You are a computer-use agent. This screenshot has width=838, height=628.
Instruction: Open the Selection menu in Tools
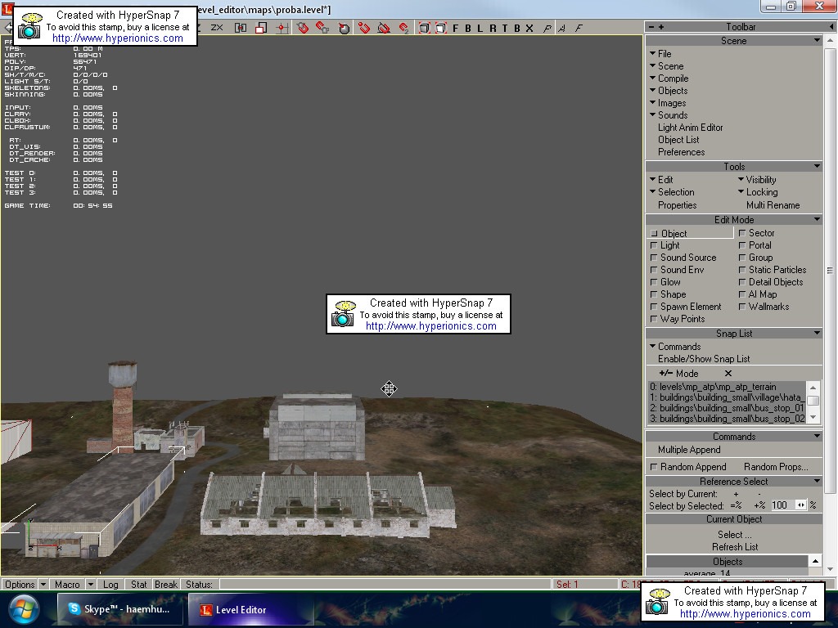click(x=672, y=192)
